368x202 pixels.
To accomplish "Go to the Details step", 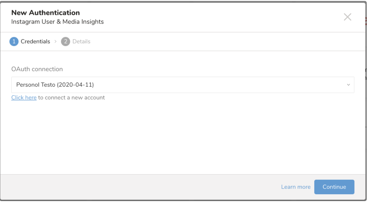I will 81,41.
